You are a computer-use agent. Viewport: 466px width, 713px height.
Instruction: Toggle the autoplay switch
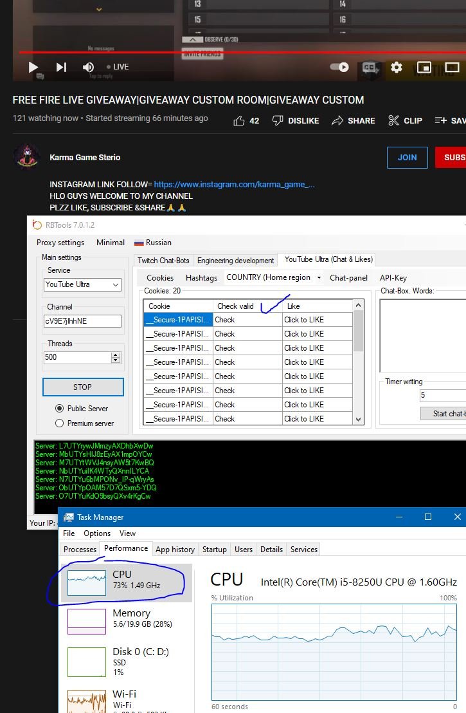tap(339, 67)
